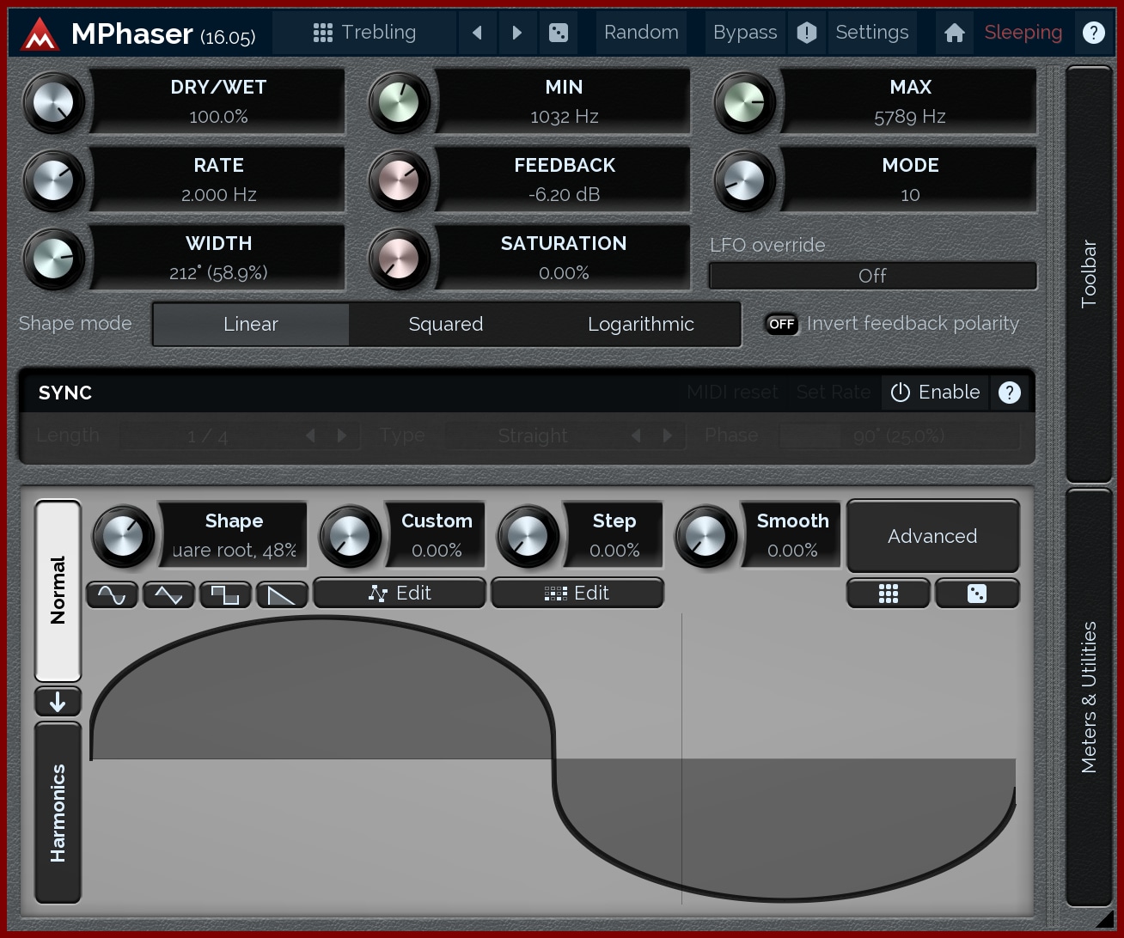Open the LFO override Off dropdown
Screen dimensions: 1124x938
[872, 276]
